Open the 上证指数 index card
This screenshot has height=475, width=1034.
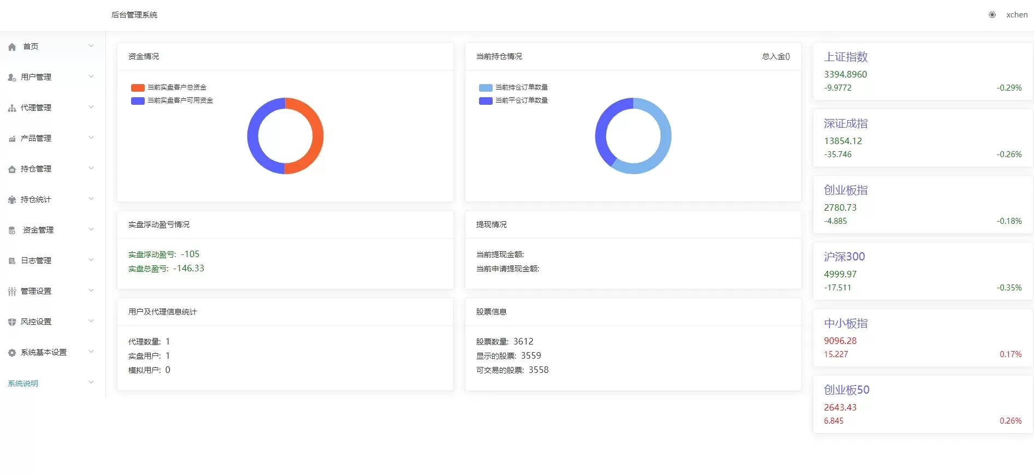(x=922, y=72)
